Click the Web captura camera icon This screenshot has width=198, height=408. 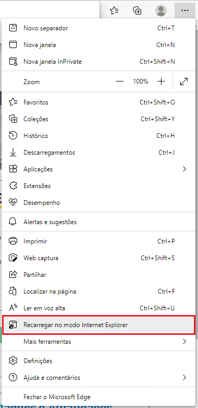click(x=13, y=258)
